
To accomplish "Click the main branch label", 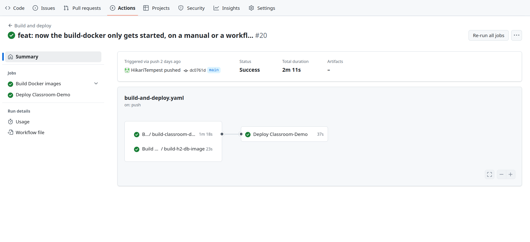I will tap(214, 70).
